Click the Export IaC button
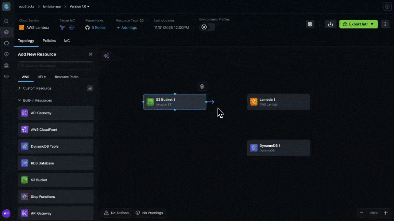The image size is (394, 221). click(x=358, y=24)
